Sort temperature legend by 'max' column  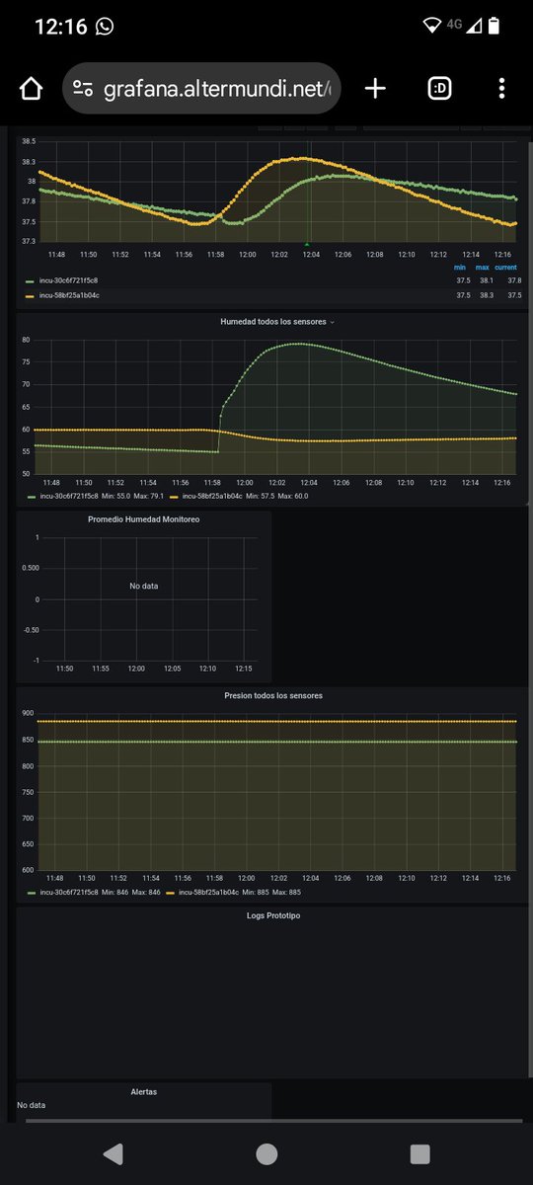(x=483, y=268)
